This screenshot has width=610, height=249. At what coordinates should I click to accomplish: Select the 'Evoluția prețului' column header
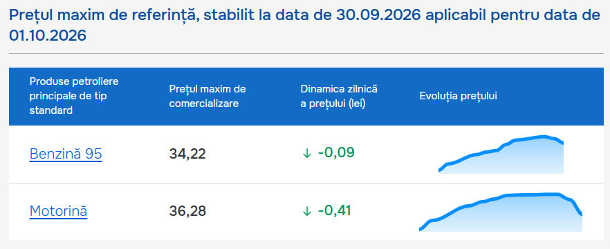click(459, 96)
